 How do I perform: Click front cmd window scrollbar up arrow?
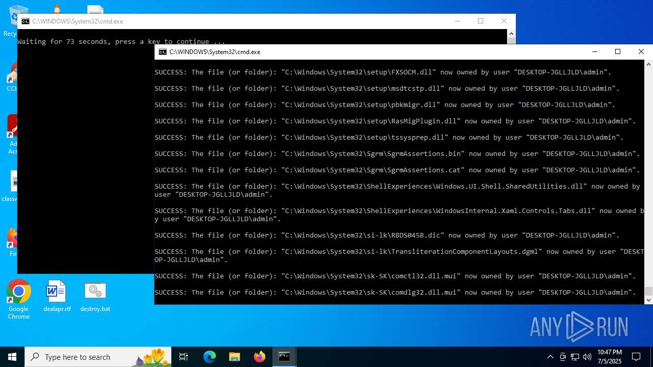(649, 64)
